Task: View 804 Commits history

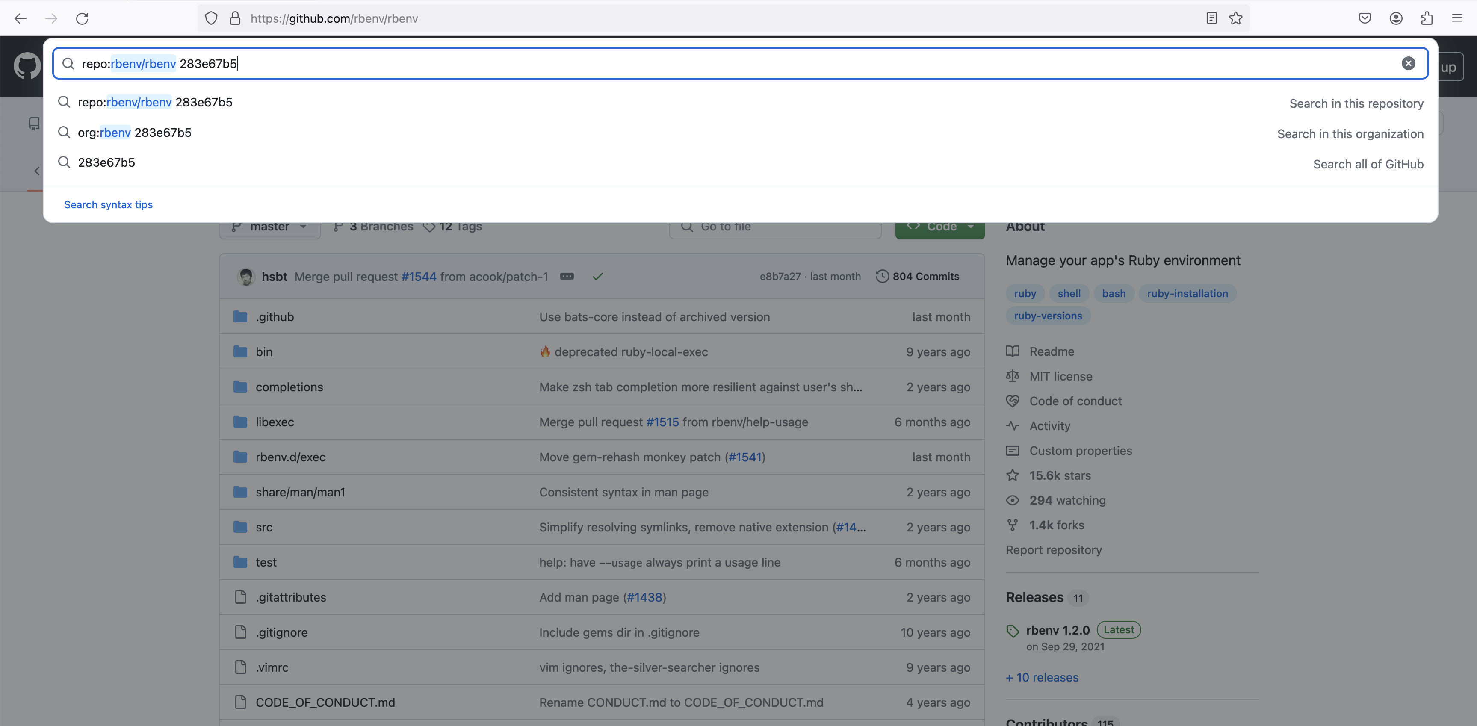Action: point(917,276)
